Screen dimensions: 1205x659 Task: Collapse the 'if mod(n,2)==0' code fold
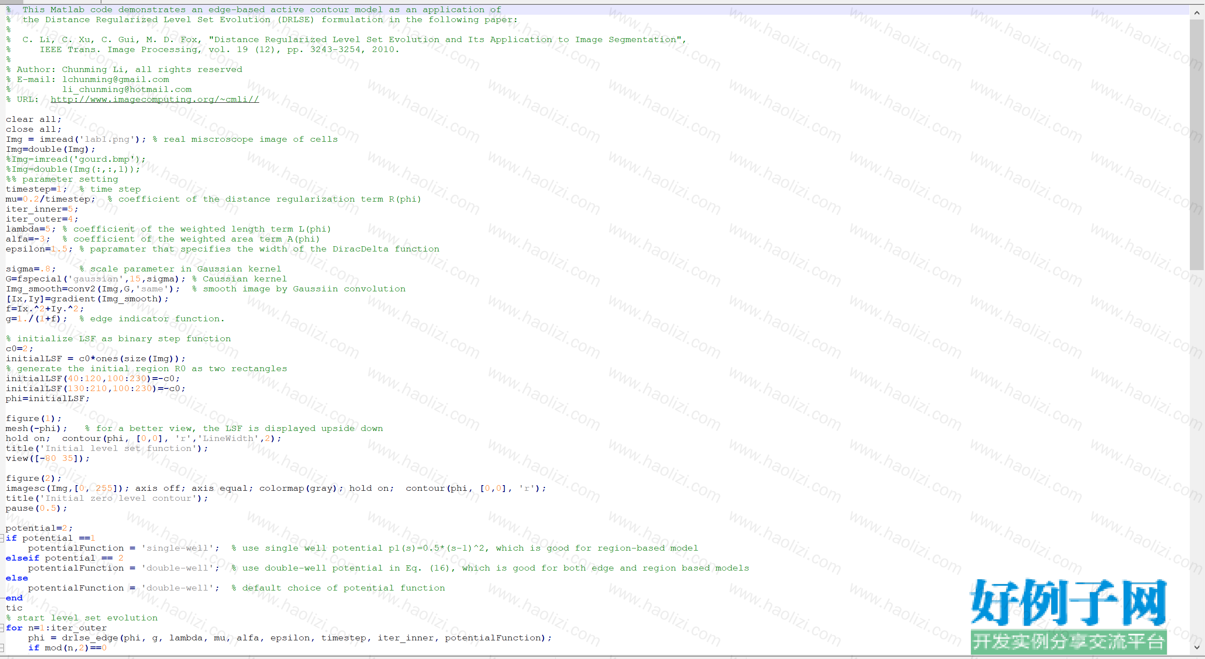2,648
